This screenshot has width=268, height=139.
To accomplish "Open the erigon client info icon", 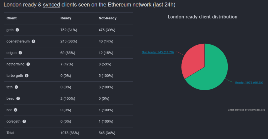I will (x=20, y=53).
